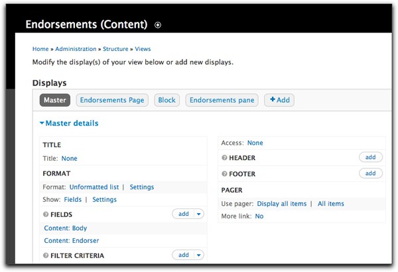
Task: Switch to the Endorsements Page display
Action: [x=112, y=101]
